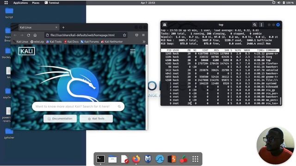The height and width of the screenshot is (166, 296).
Task: Launch the text editor dock icon
Action: 124,159
